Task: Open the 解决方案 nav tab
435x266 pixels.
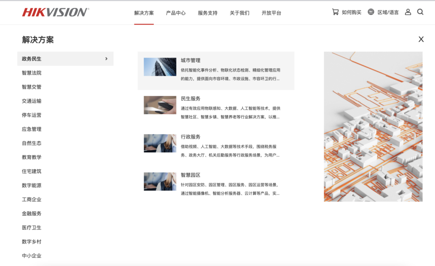Action: 144,13
